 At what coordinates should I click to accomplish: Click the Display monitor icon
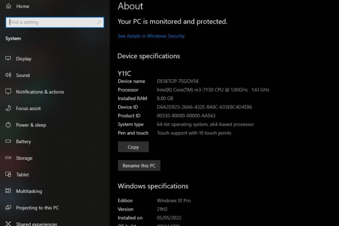pyautogui.click(x=8, y=58)
